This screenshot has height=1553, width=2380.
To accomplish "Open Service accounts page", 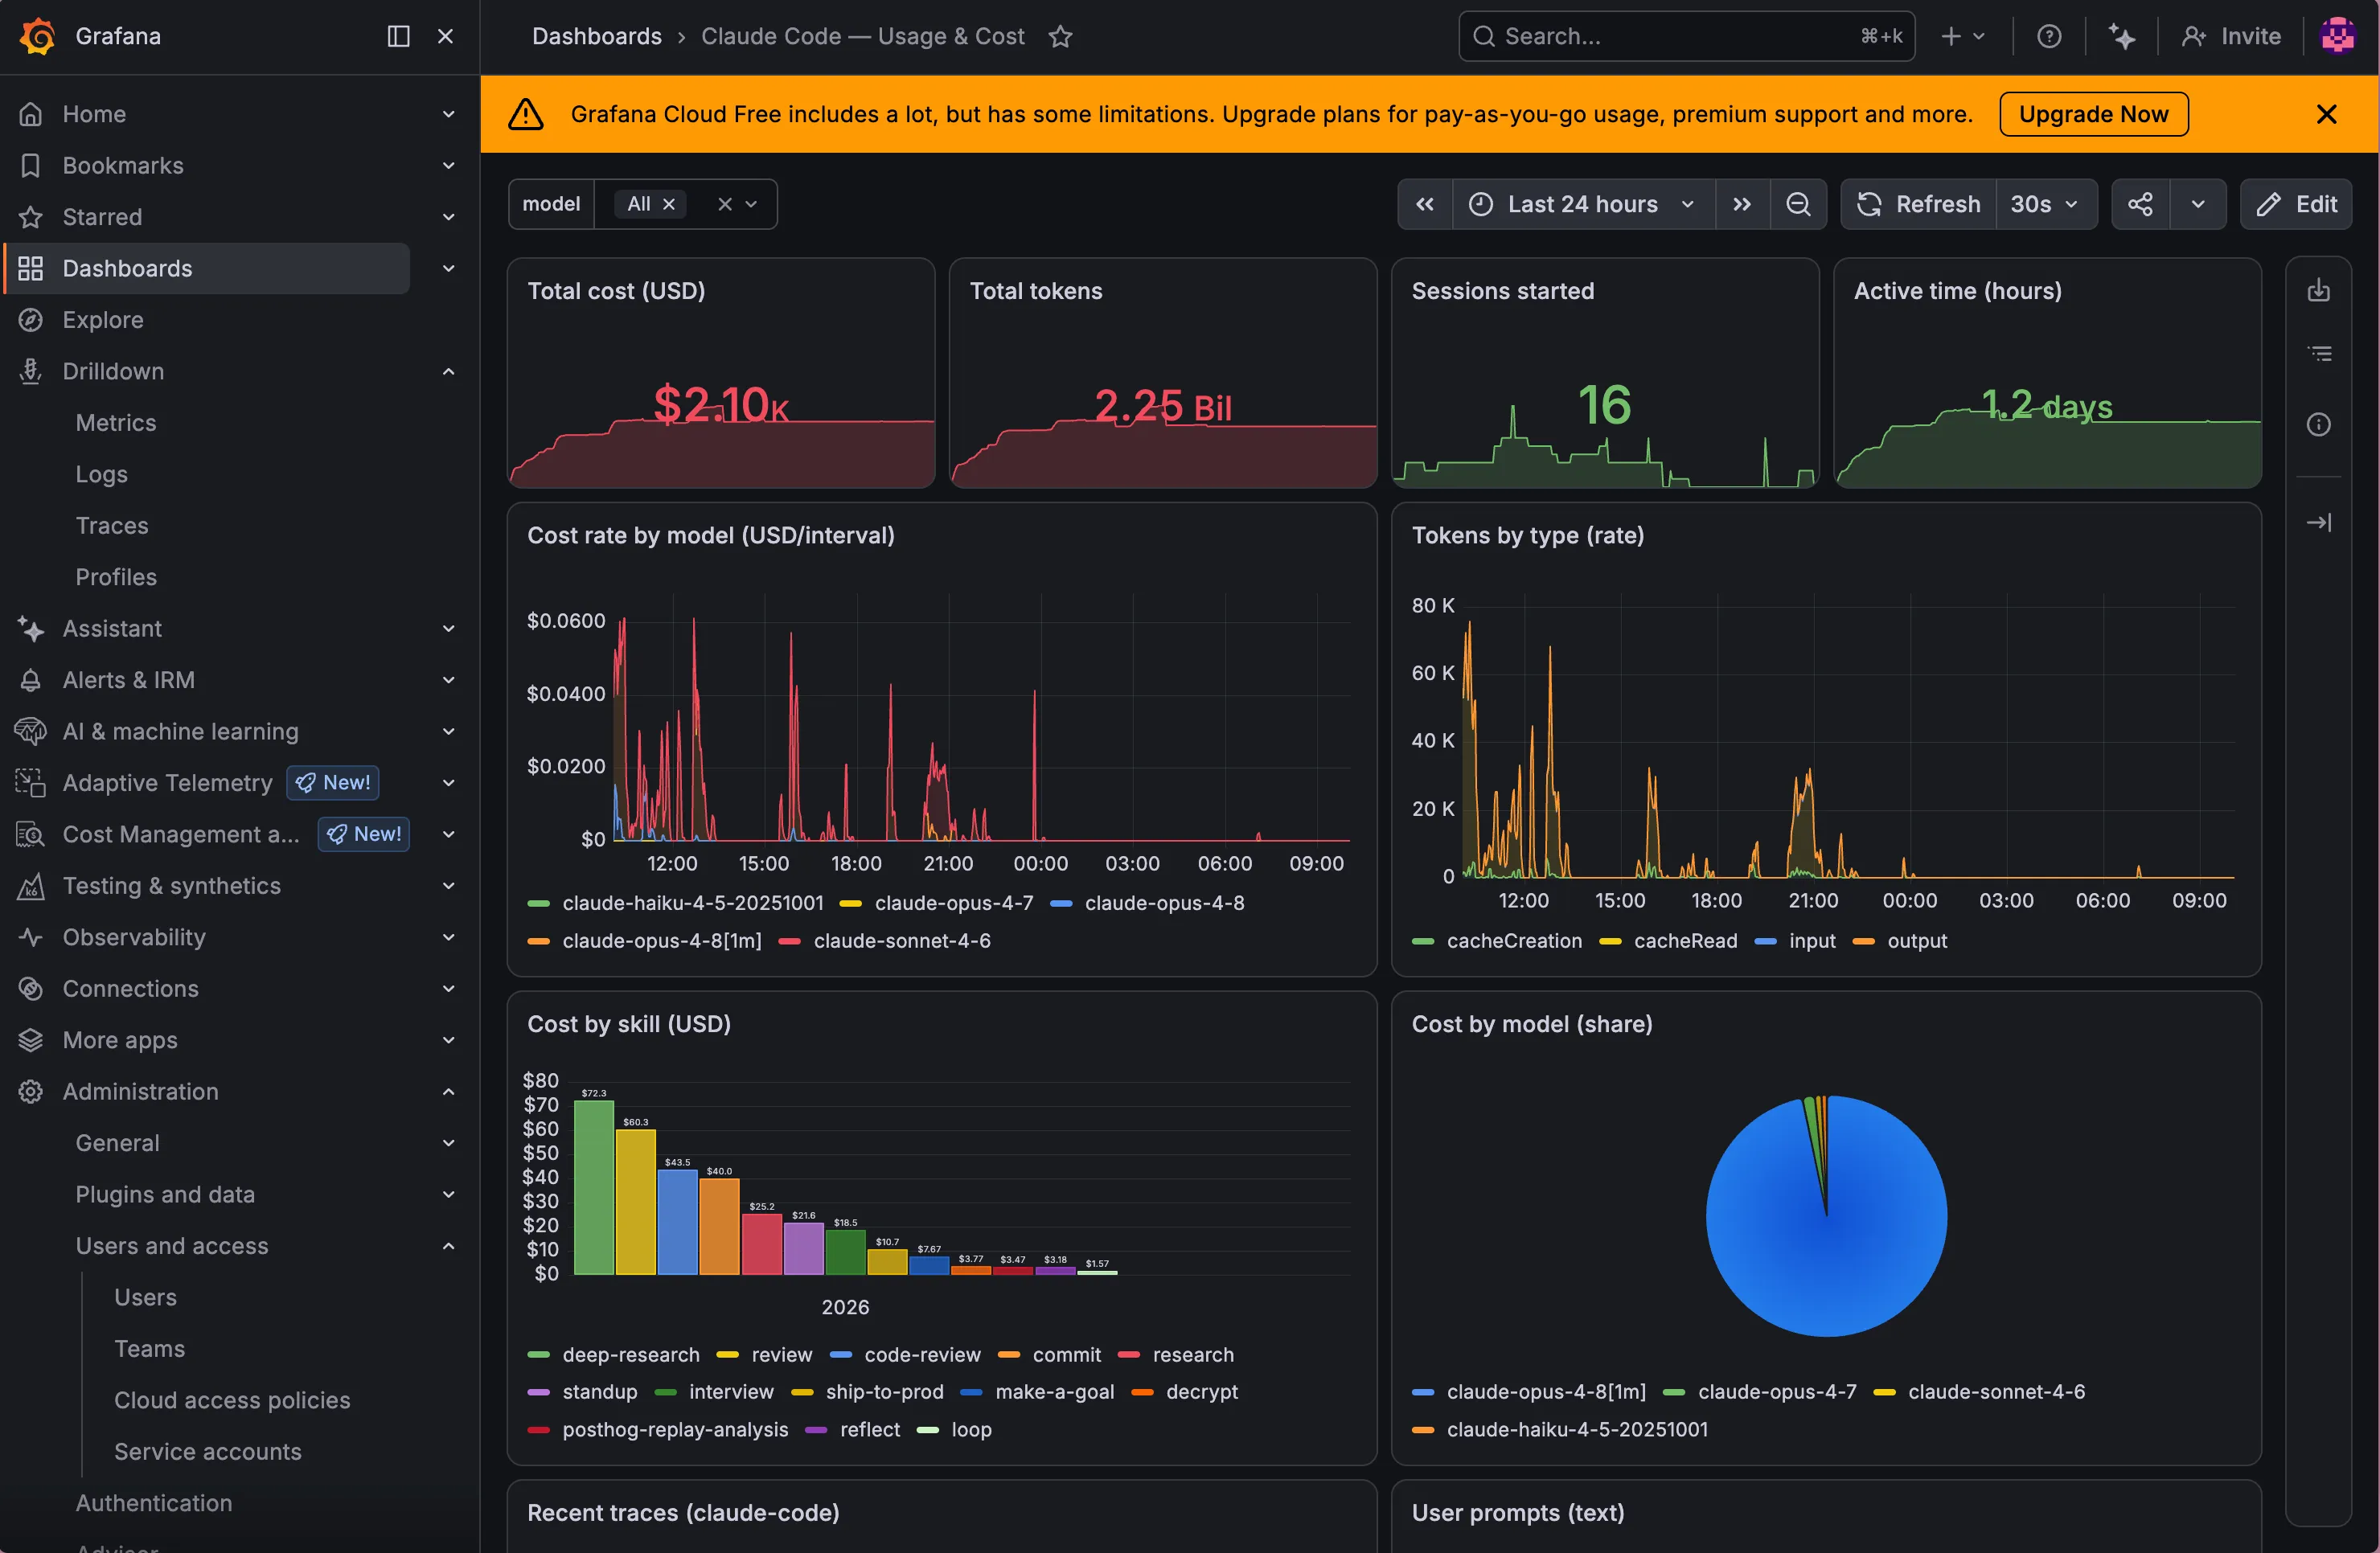I will tap(208, 1452).
